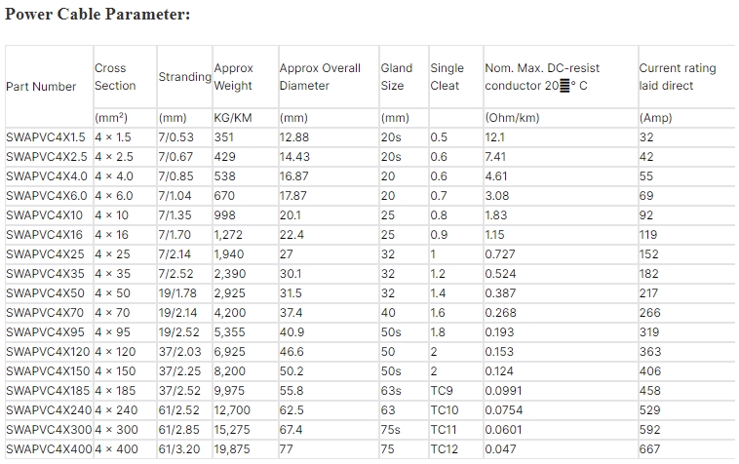This screenshot has height=464, width=739.
Task: Select the Current rating laid direct header
Action: coord(678,77)
